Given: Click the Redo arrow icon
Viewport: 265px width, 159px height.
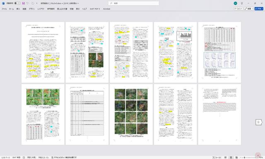Looking at the screenshot, I should click(x=33, y=3).
